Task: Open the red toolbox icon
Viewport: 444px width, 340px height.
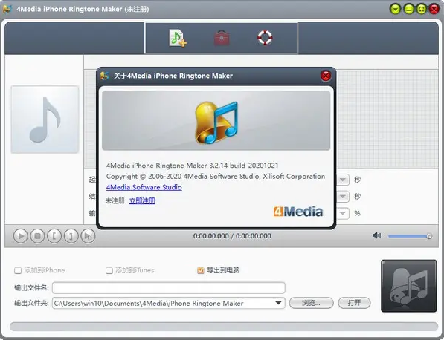Action: point(222,38)
